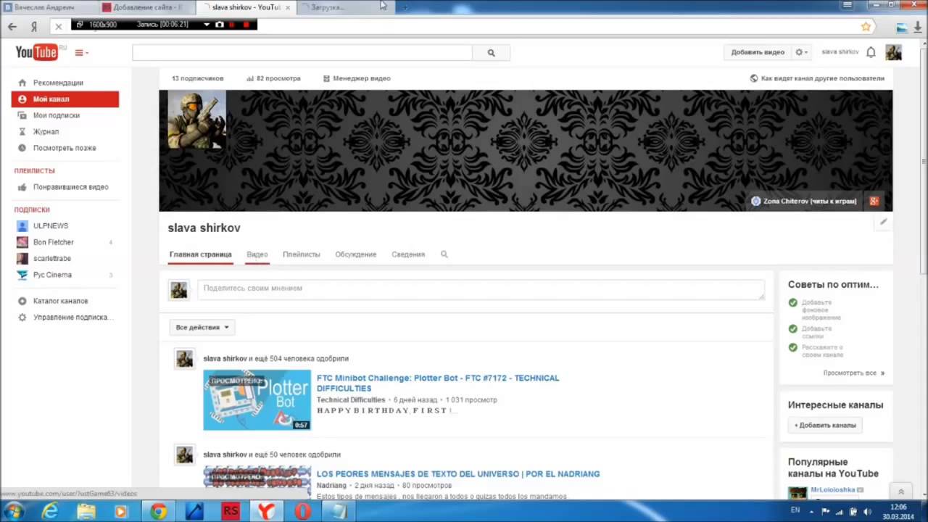Click the Добавить видео upload button
This screenshot has width=928, height=522.
point(758,52)
